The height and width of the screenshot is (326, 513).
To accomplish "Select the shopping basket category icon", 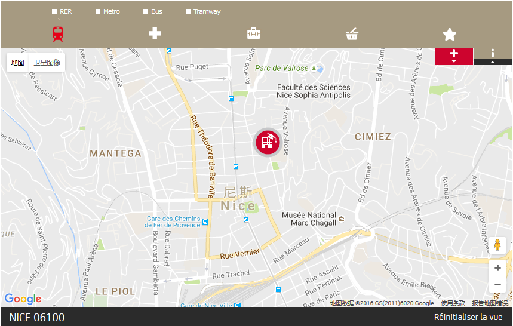I will pos(352,33).
